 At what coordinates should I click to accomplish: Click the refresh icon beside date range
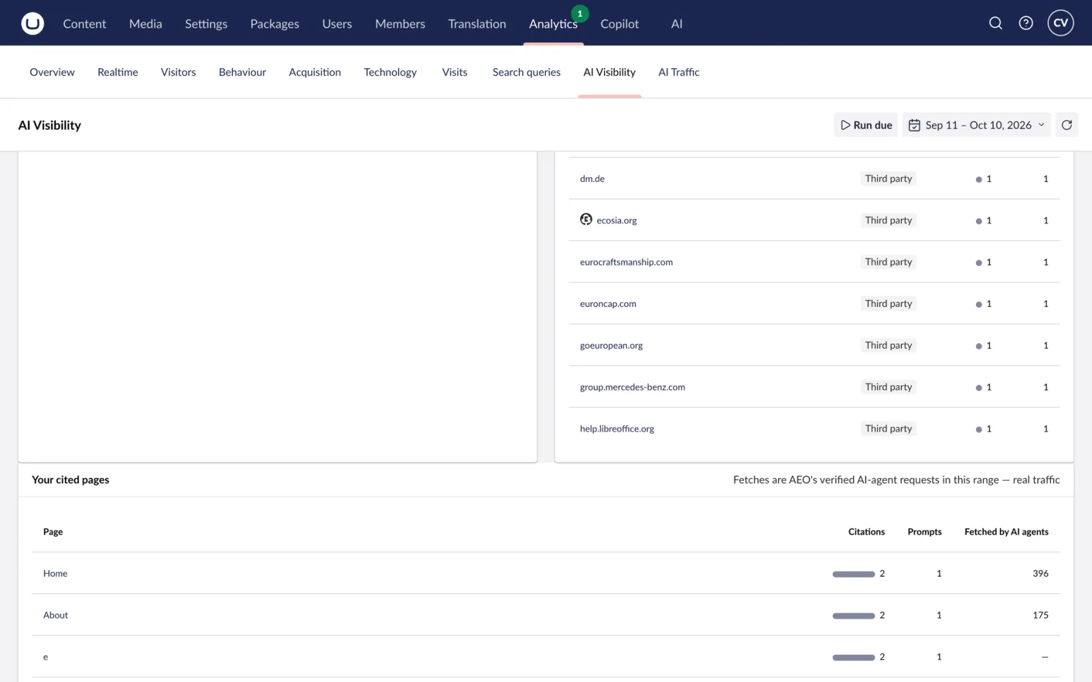pyautogui.click(x=1067, y=125)
